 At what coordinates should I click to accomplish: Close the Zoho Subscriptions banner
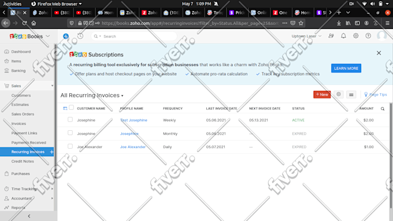click(x=379, y=53)
